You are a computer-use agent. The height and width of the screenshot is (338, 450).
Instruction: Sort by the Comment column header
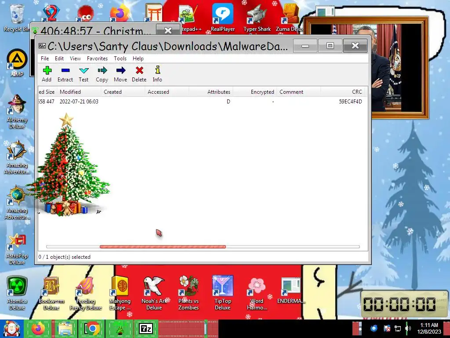pyautogui.click(x=298, y=92)
